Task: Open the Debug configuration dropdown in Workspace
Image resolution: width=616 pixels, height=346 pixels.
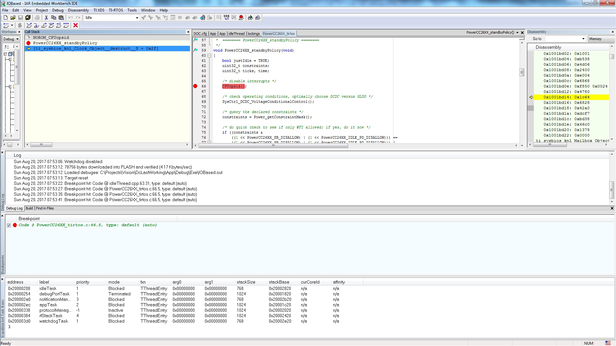Action: click(x=17, y=39)
